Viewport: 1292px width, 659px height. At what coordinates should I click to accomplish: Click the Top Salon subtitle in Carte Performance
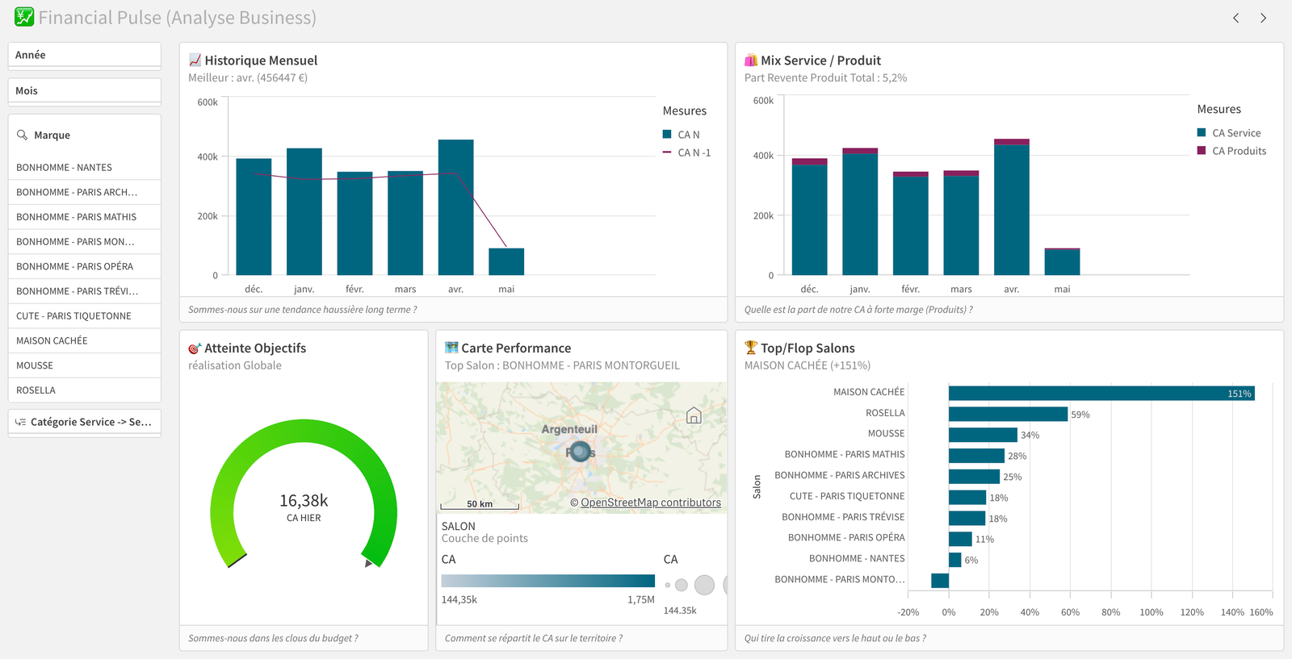pyautogui.click(x=562, y=365)
